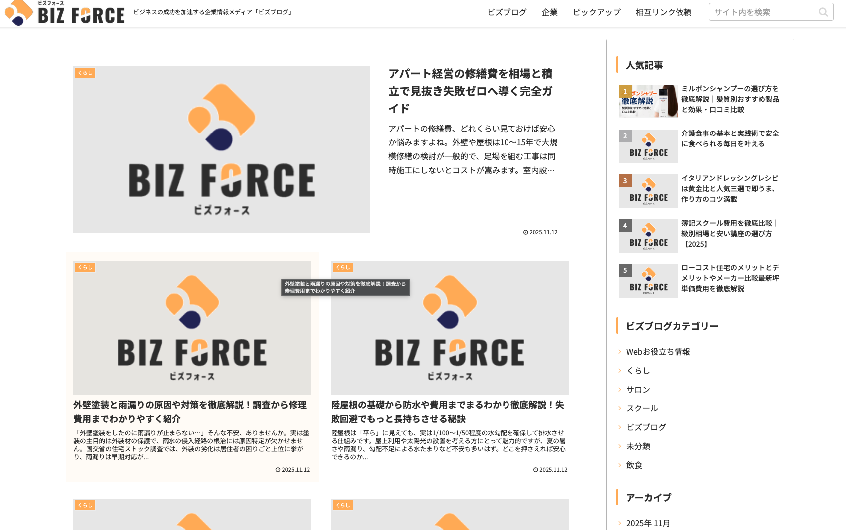Click the search magnifier icon

823,12
